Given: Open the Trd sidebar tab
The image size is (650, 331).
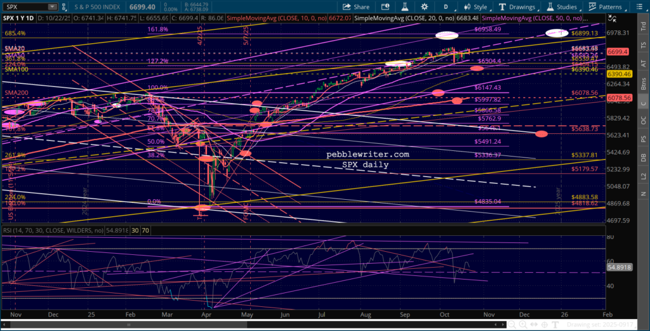Looking at the screenshot, I should tap(642, 29).
